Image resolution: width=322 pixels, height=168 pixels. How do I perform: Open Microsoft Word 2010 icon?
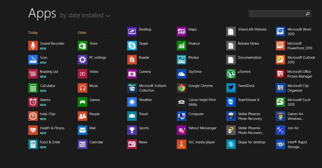[x=280, y=32]
